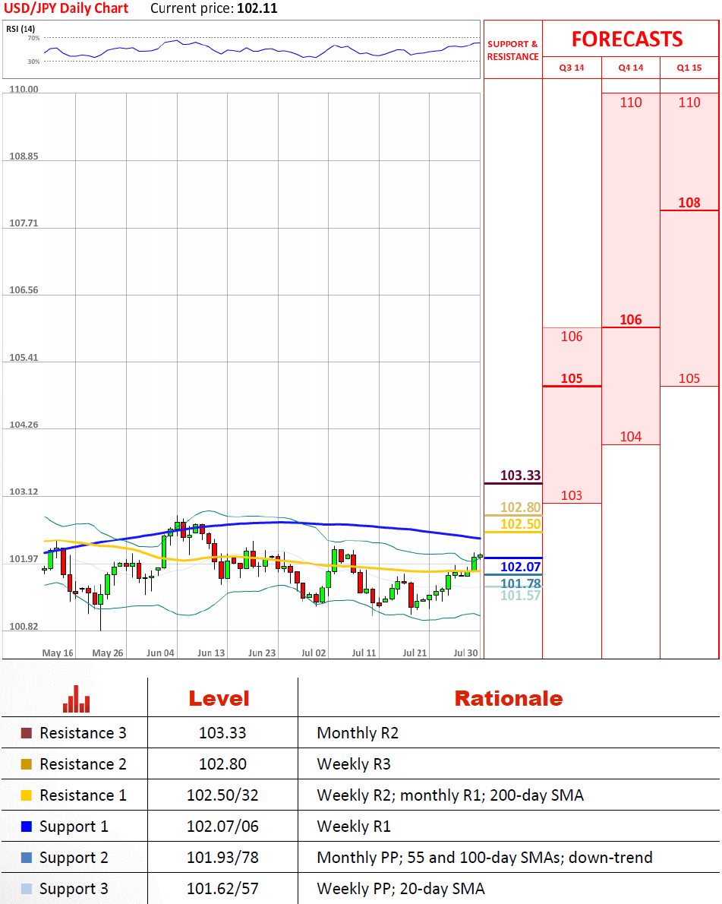Click the 104 value in Q4 14 column

click(x=630, y=437)
